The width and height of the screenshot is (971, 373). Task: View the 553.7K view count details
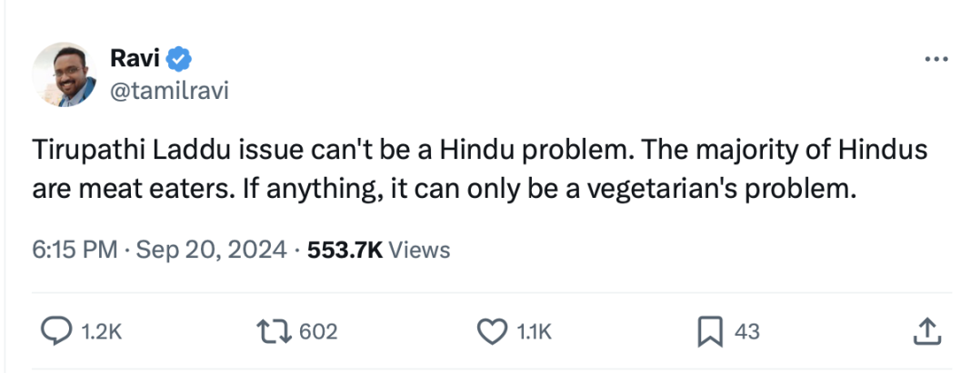345,250
